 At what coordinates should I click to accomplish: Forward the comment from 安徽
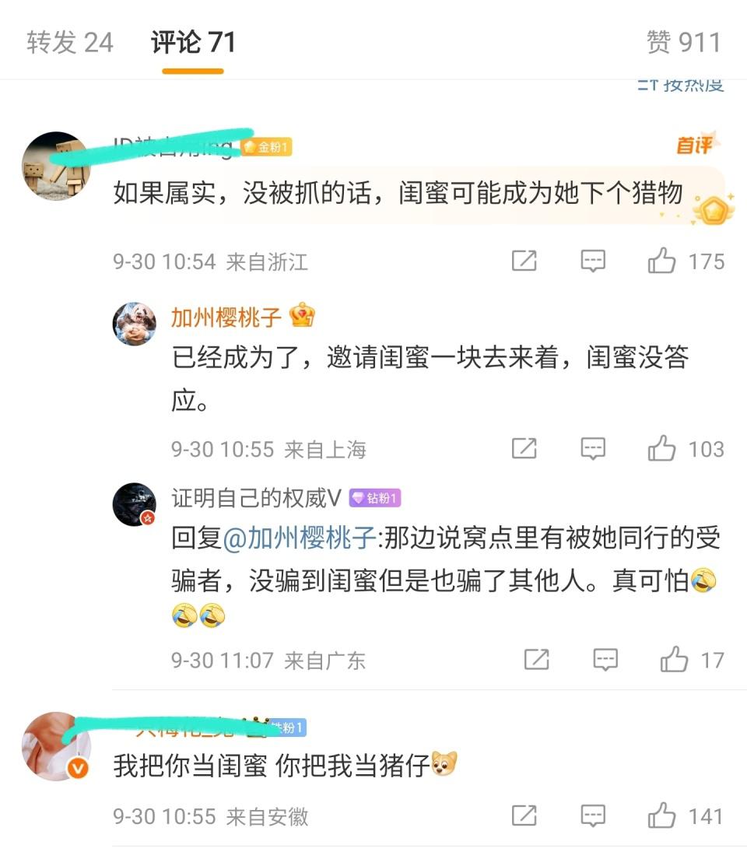(524, 815)
